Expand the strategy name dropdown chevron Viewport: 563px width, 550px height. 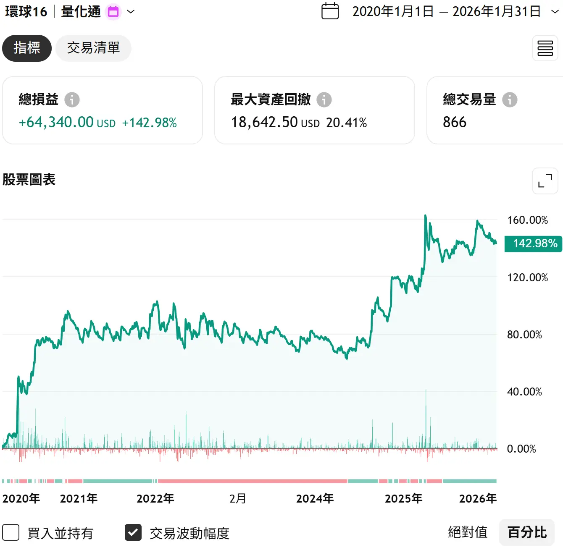pos(131,12)
